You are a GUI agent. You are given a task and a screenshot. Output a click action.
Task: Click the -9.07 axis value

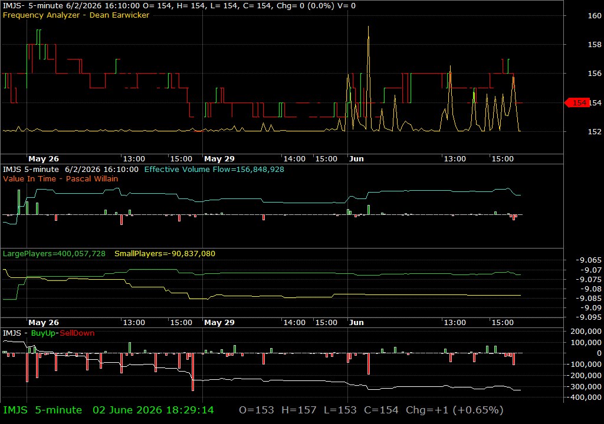[x=590, y=270]
